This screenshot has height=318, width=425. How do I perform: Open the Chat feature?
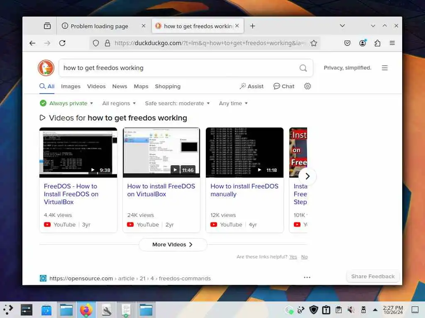tap(284, 86)
